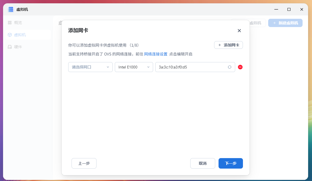Follow the 网络连接设置 link

(156, 54)
